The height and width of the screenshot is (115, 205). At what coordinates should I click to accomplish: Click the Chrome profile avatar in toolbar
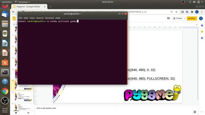pyautogui.click(x=197, y=12)
